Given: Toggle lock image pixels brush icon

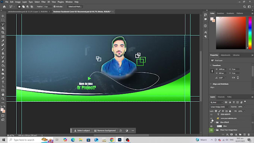Looking at the screenshot, I should (x=220, y=111).
